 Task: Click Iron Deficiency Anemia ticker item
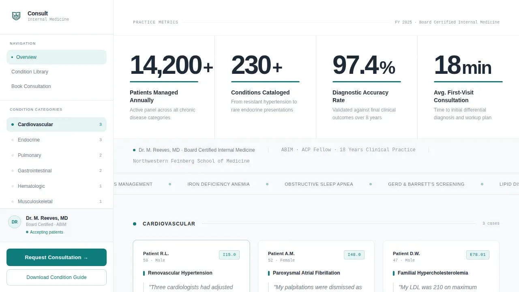tap(219, 184)
